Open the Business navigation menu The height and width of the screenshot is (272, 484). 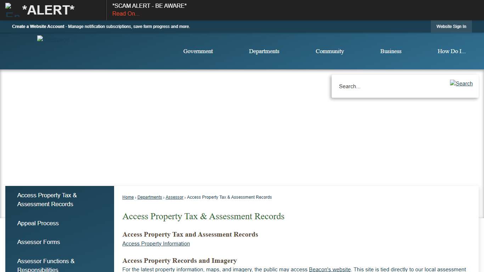coord(390,51)
